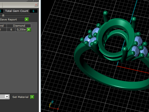The width and height of the screenshot is (149, 112).
Task: Click the Diamond column header
Action: coord(19,26)
